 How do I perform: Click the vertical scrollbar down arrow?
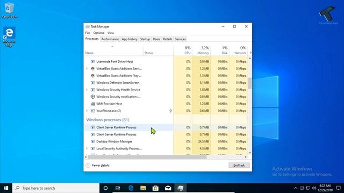tap(249, 153)
